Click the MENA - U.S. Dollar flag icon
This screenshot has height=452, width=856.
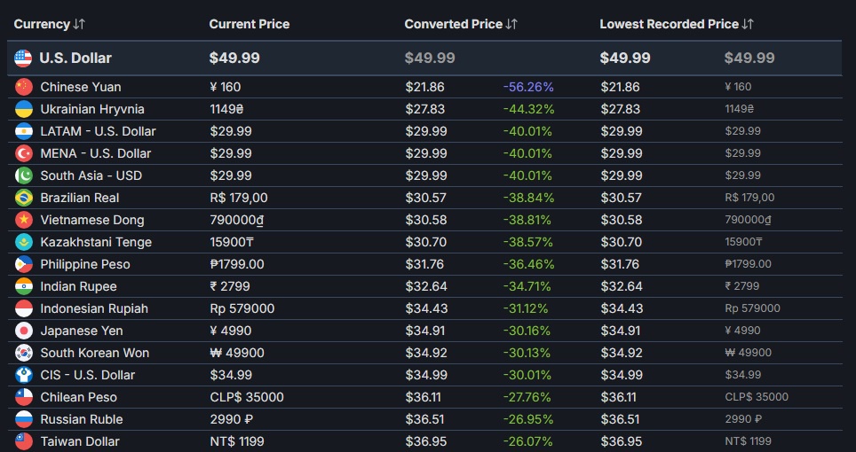pyautogui.click(x=24, y=153)
